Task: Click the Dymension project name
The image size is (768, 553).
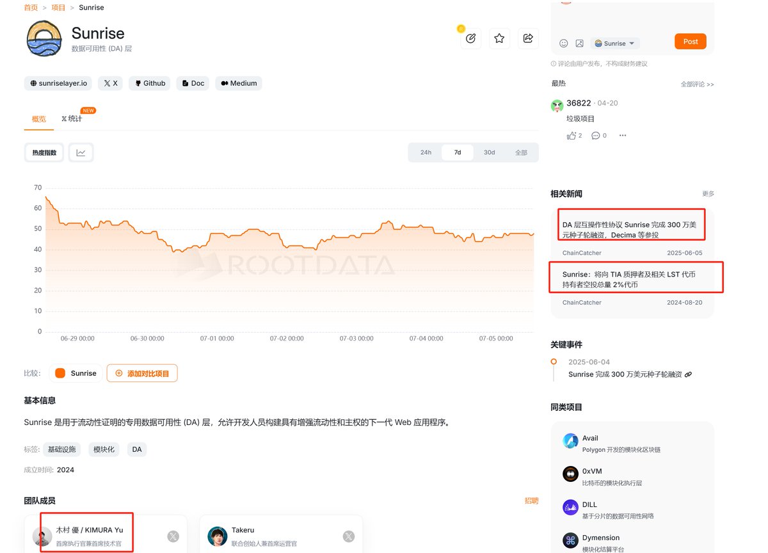Action: (x=601, y=538)
